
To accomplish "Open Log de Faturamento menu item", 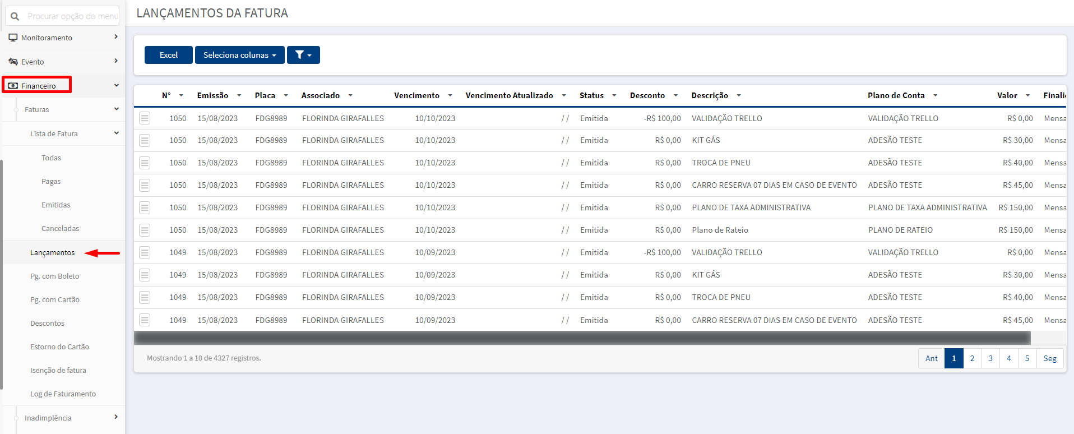I will (x=63, y=394).
